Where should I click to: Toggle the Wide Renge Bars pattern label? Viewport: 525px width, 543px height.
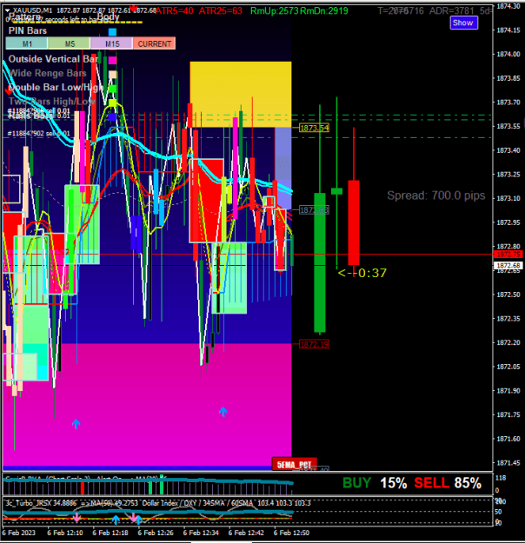(x=48, y=73)
